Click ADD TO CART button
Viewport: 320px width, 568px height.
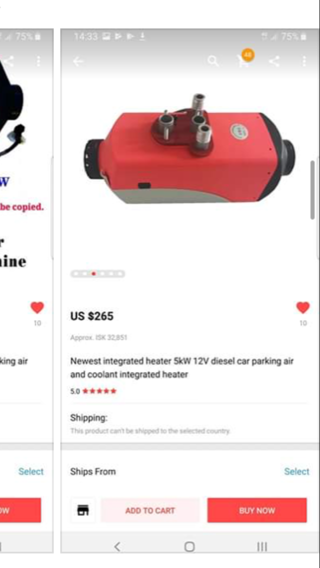coord(150,510)
